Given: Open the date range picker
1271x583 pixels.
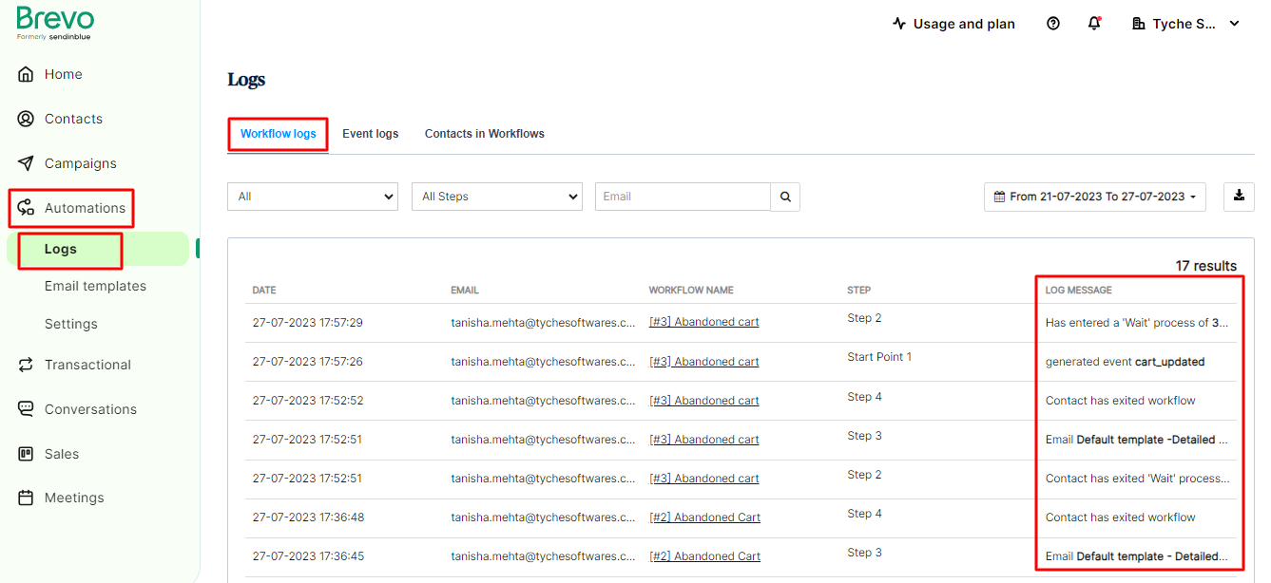Looking at the screenshot, I should tap(1095, 197).
